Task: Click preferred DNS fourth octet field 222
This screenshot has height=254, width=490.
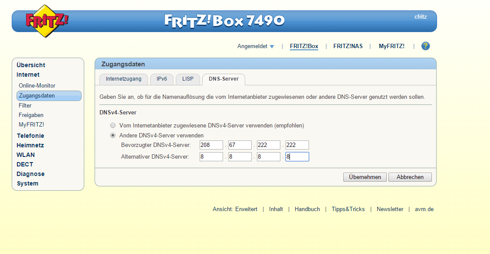Action: point(297,145)
